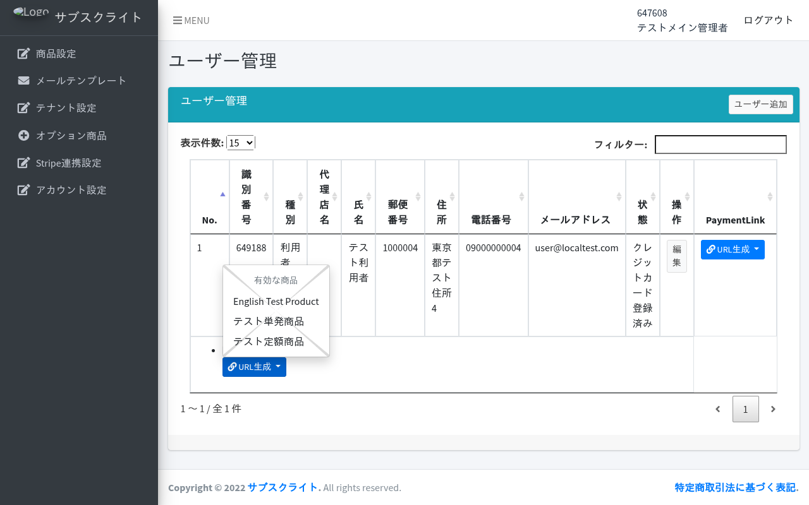Expand URL生成 dropdown in PaymentLink column
This screenshot has width=809, height=505.
[733, 249]
